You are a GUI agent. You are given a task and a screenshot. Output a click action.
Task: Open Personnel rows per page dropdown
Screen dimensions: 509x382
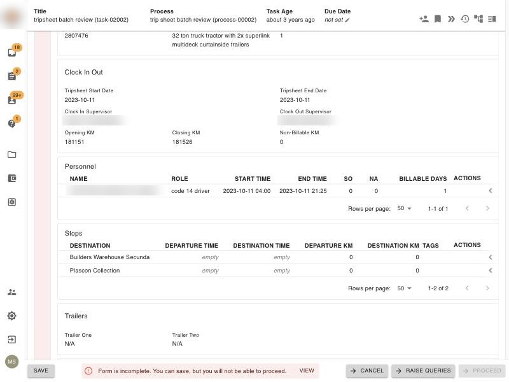405,208
